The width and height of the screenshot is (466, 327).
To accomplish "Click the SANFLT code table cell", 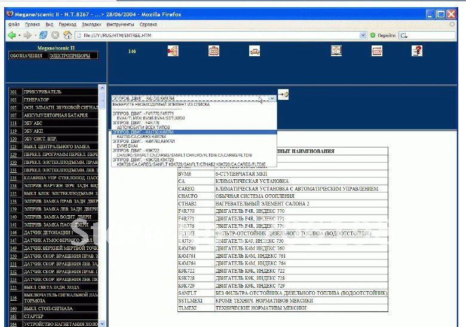I will 196,293.
